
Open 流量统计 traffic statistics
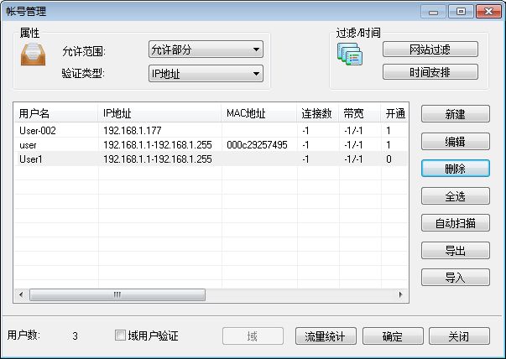[326, 336]
